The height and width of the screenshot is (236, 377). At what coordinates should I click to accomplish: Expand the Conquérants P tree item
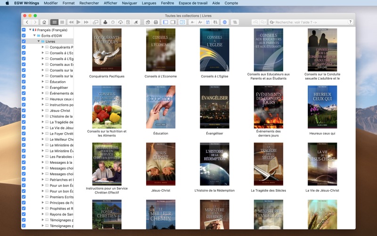42,47
